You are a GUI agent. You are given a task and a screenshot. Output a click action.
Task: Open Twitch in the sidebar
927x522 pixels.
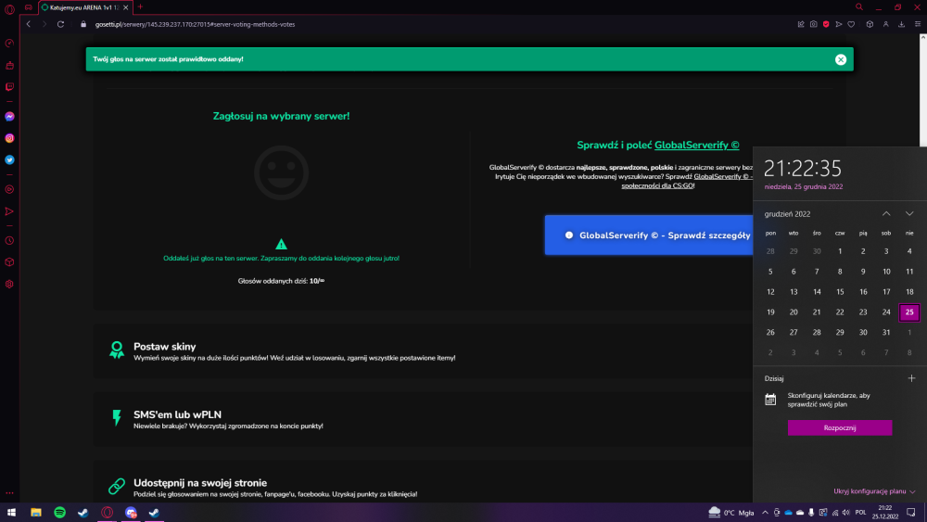coord(9,87)
